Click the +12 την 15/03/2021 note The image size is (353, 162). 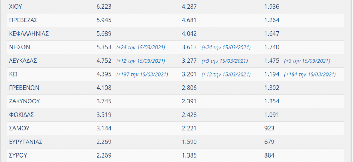click(141, 61)
